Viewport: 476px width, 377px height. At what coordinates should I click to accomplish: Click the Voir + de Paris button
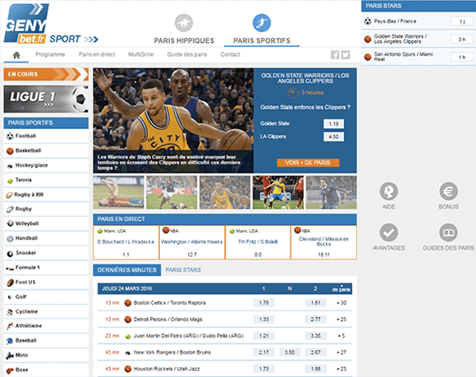[308, 163]
